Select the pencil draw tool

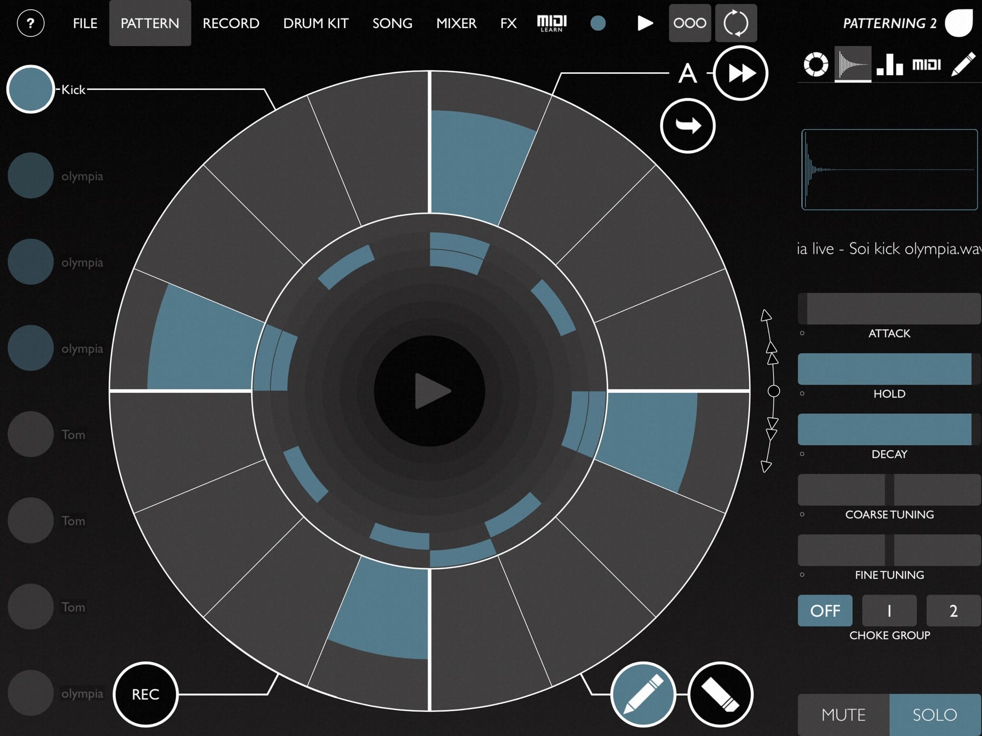(643, 694)
